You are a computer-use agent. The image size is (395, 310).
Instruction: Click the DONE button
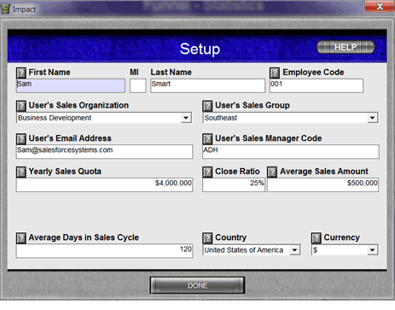197,285
